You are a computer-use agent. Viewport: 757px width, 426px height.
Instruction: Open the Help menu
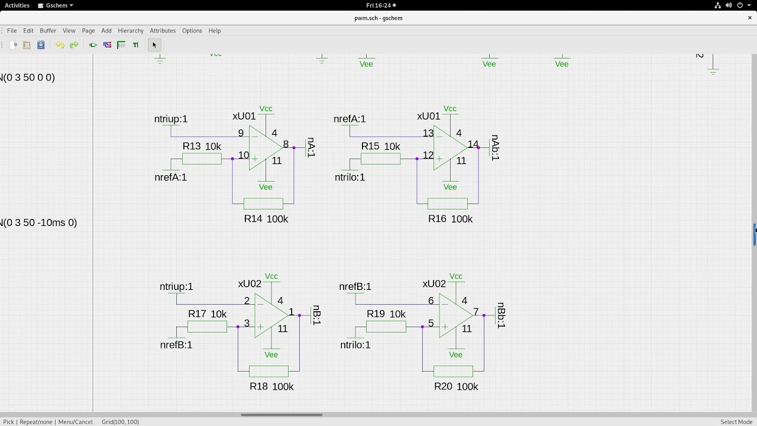point(215,31)
